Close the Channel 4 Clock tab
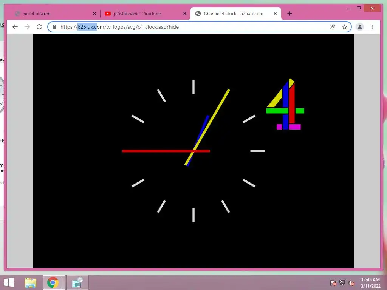 (275, 14)
